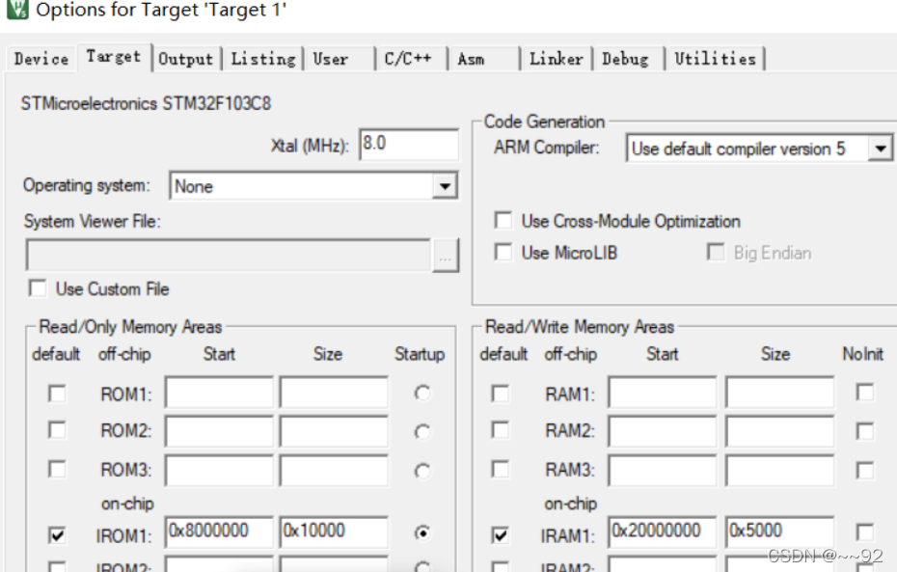
Task: Switch to the Asm tab
Action: [484, 58]
